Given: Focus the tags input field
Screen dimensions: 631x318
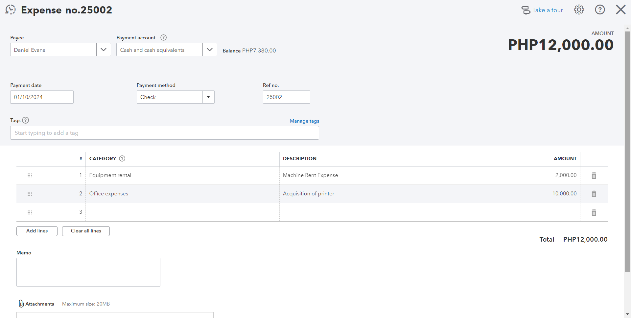Looking at the screenshot, I should click(x=164, y=133).
